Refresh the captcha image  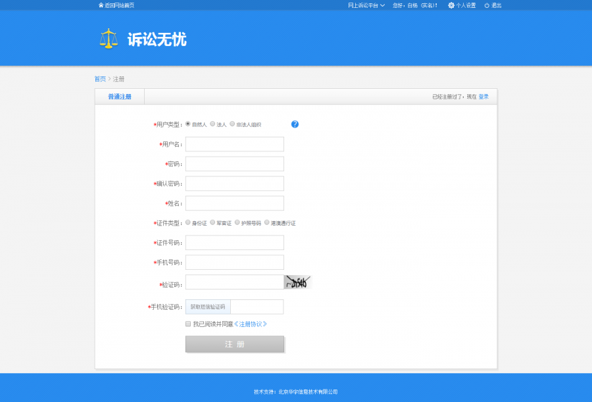[x=298, y=282]
